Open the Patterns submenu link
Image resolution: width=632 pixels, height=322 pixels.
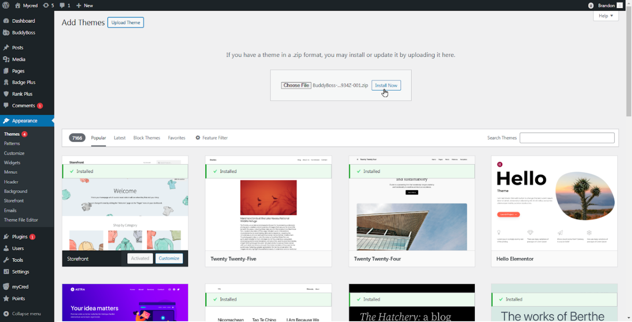(12, 143)
